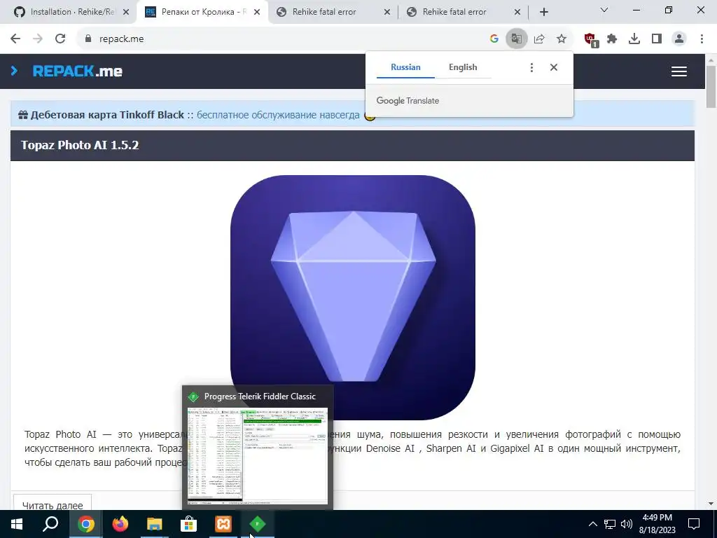Go back to previous page

pos(15,39)
